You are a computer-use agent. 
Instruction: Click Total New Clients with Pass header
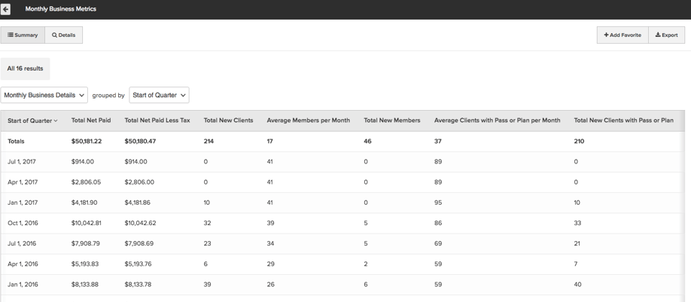[623, 120]
